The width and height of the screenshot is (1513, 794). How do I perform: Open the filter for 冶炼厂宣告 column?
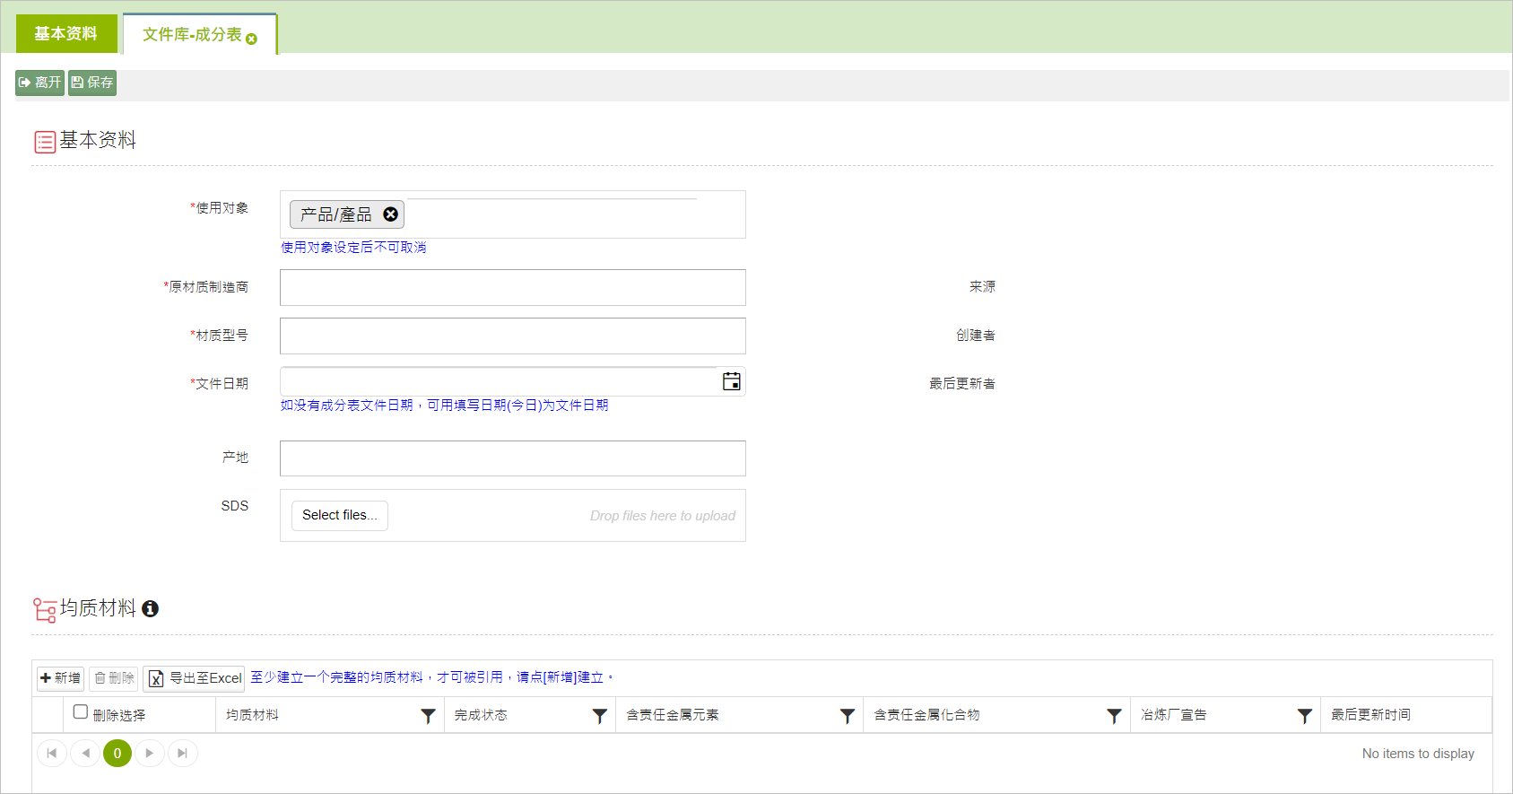coord(1305,716)
